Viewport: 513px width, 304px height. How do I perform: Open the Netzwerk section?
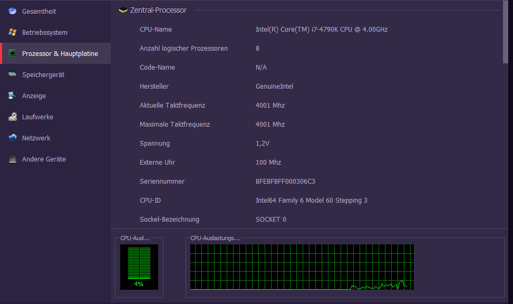(55, 138)
